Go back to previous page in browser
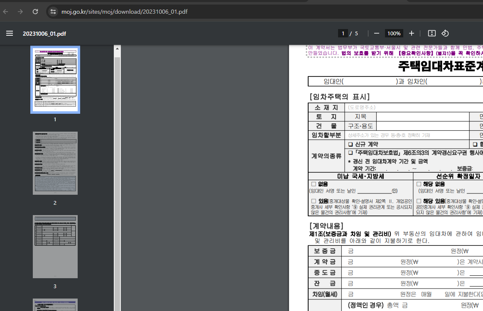 [5, 12]
